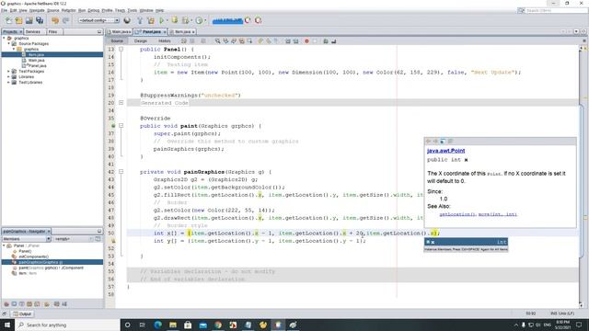Viewport: 589px width, 331px height.
Task: Open the File menu
Action: point(4,10)
